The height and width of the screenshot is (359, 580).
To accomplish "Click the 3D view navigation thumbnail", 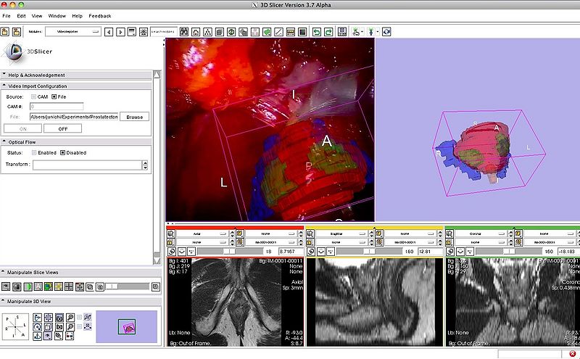I will click(127, 327).
